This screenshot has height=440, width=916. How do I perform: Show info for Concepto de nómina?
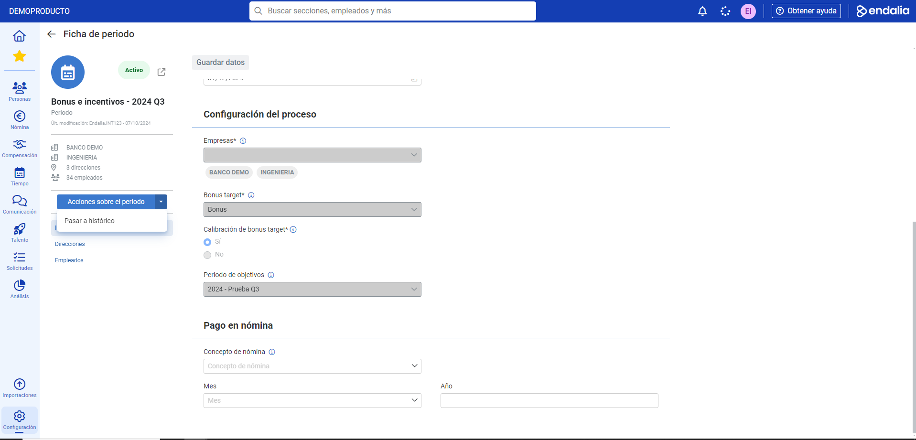[272, 352]
